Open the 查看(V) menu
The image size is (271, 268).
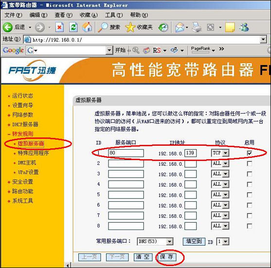point(63,15)
